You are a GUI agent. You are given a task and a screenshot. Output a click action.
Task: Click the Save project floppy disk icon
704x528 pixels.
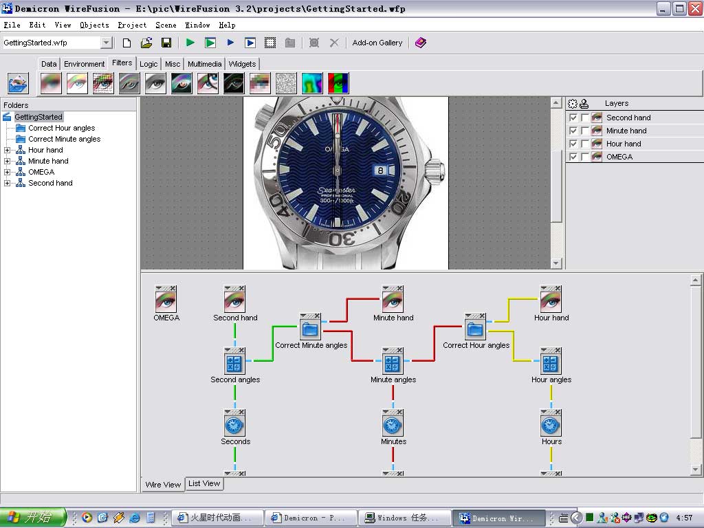(x=166, y=43)
